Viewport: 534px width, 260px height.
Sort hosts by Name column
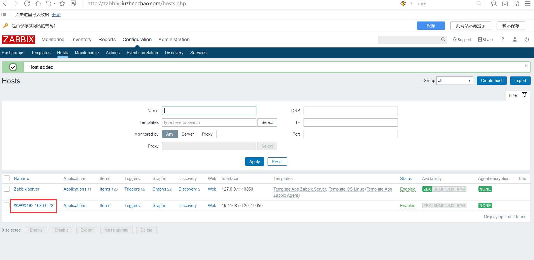point(21,179)
